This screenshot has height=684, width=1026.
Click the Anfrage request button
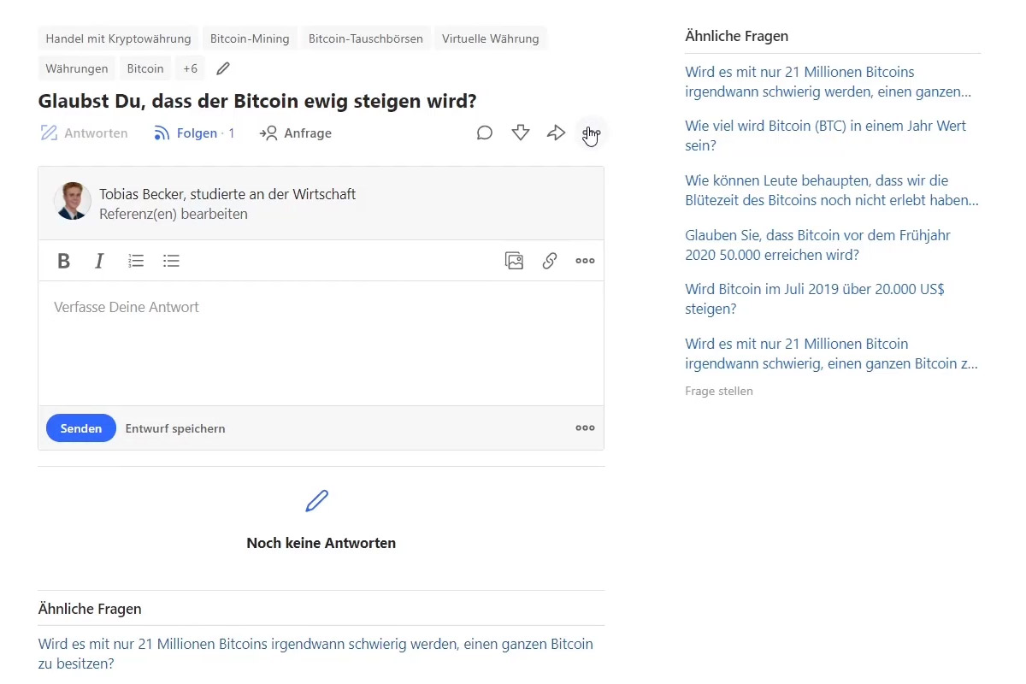coord(296,133)
